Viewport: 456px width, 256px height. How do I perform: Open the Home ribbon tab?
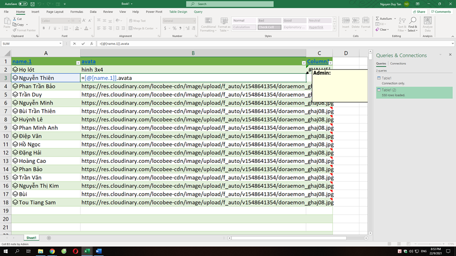coord(20,12)
